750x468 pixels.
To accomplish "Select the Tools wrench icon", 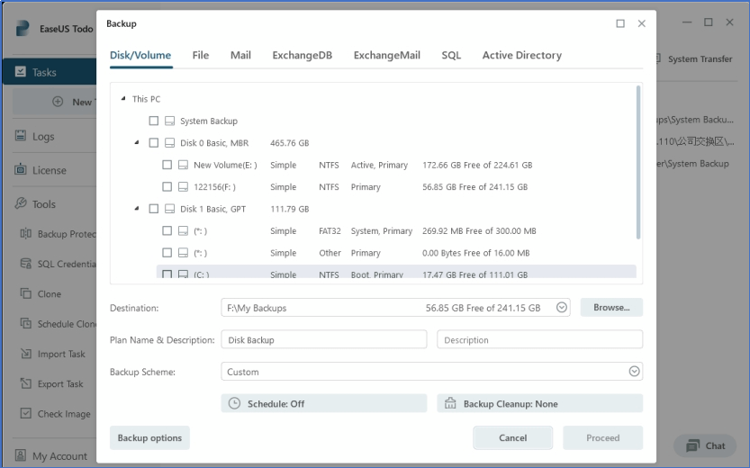I will coord(22,204).
